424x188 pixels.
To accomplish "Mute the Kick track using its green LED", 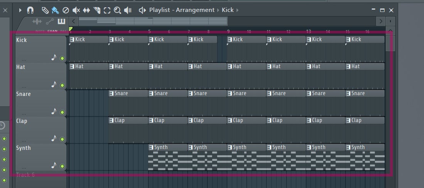I will 62,58.
